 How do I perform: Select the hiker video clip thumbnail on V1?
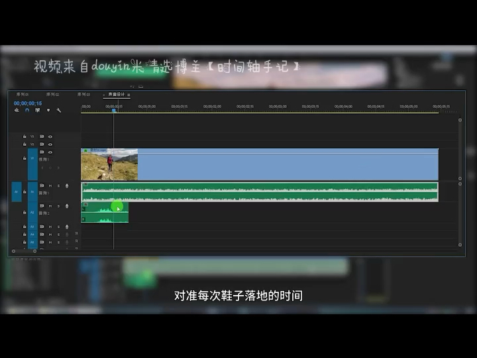click(109, 164)
